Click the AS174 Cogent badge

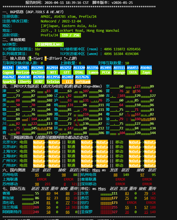tap(8, 70)
